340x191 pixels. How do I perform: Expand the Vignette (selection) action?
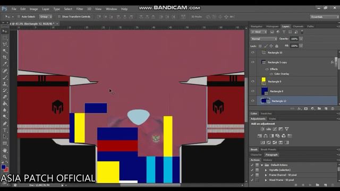(266, 170)
